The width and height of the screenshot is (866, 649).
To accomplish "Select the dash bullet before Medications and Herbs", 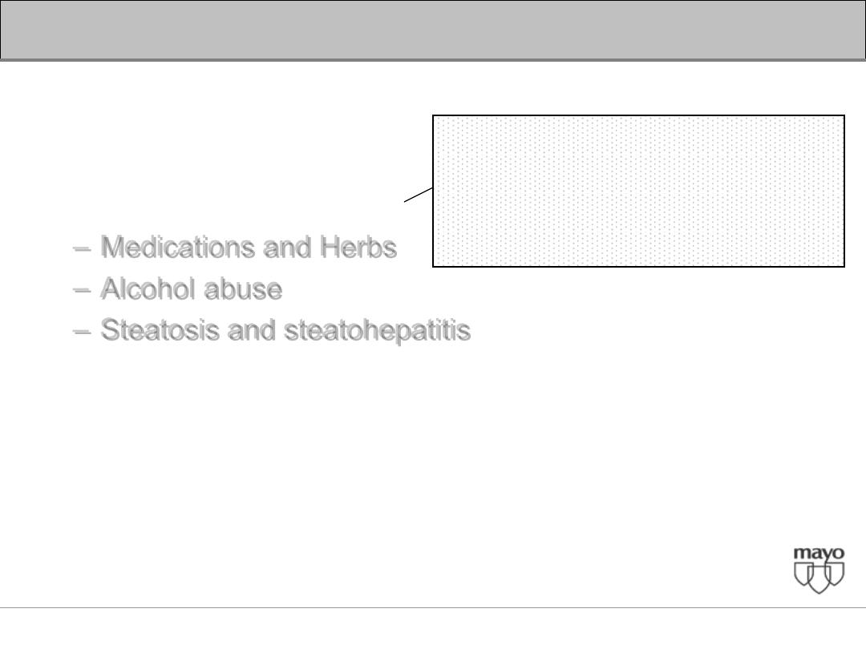I will (x=82, y=249).
